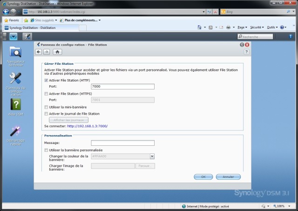Open the home icon dropdown arrow
The image size is (298, 211).
pyautogui.click(x=205, y=27)
